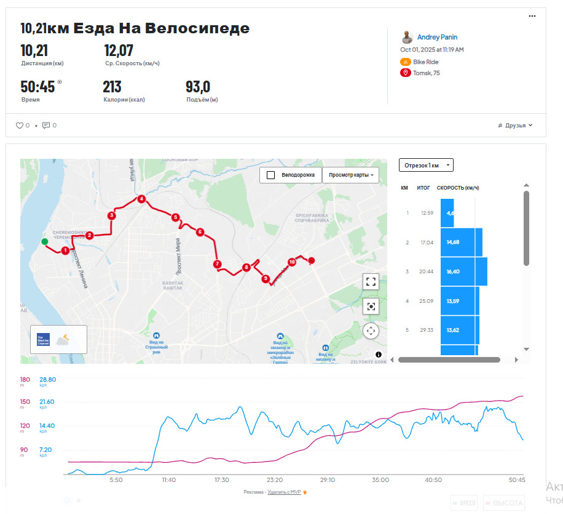Expand the Просмотр карты dropdown

click(x=351, y=175)
